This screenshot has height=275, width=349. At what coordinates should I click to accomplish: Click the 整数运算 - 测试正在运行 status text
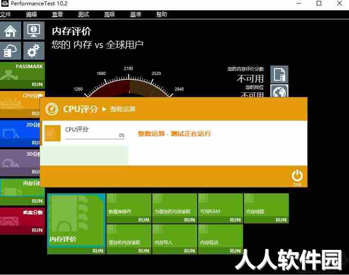(174, 134)
